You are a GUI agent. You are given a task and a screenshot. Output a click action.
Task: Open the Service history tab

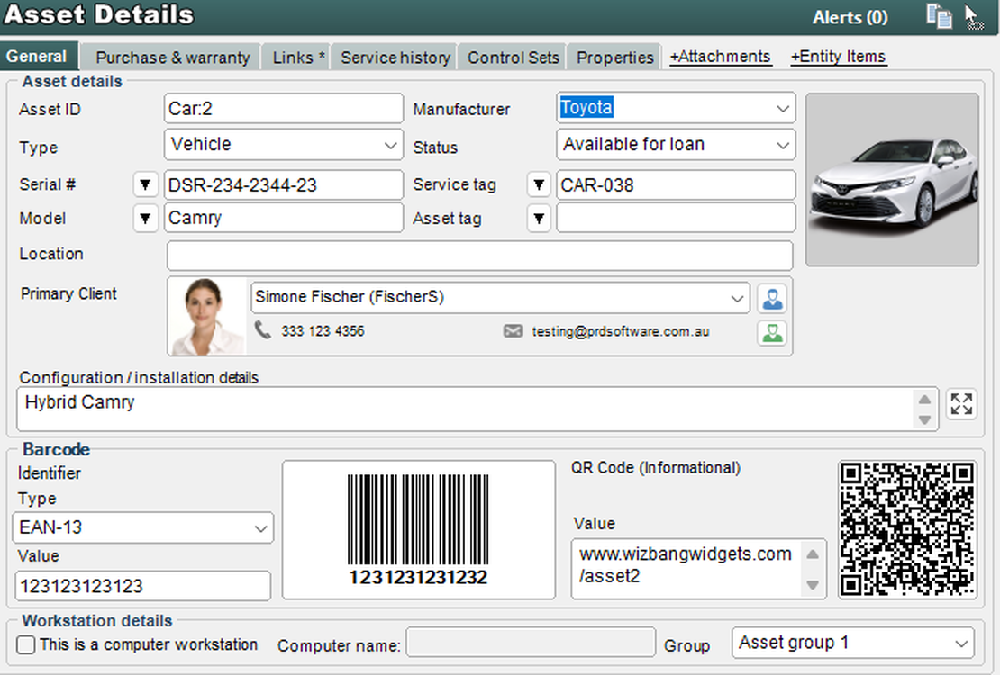tap(395, 58)
